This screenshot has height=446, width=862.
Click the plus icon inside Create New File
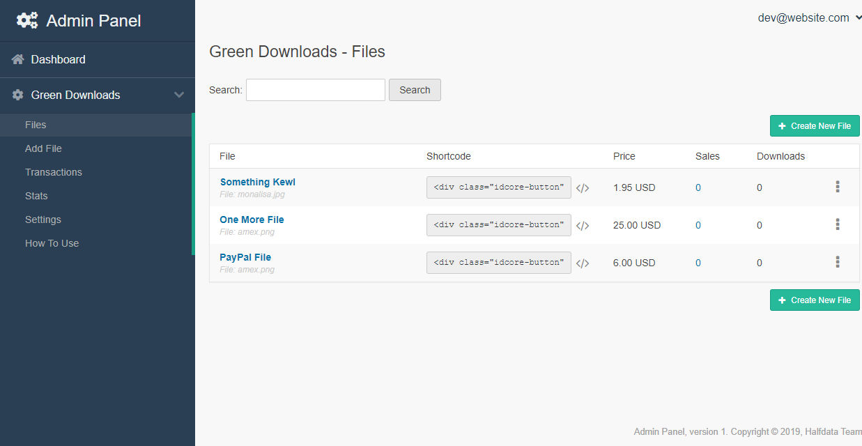[783, 125]
